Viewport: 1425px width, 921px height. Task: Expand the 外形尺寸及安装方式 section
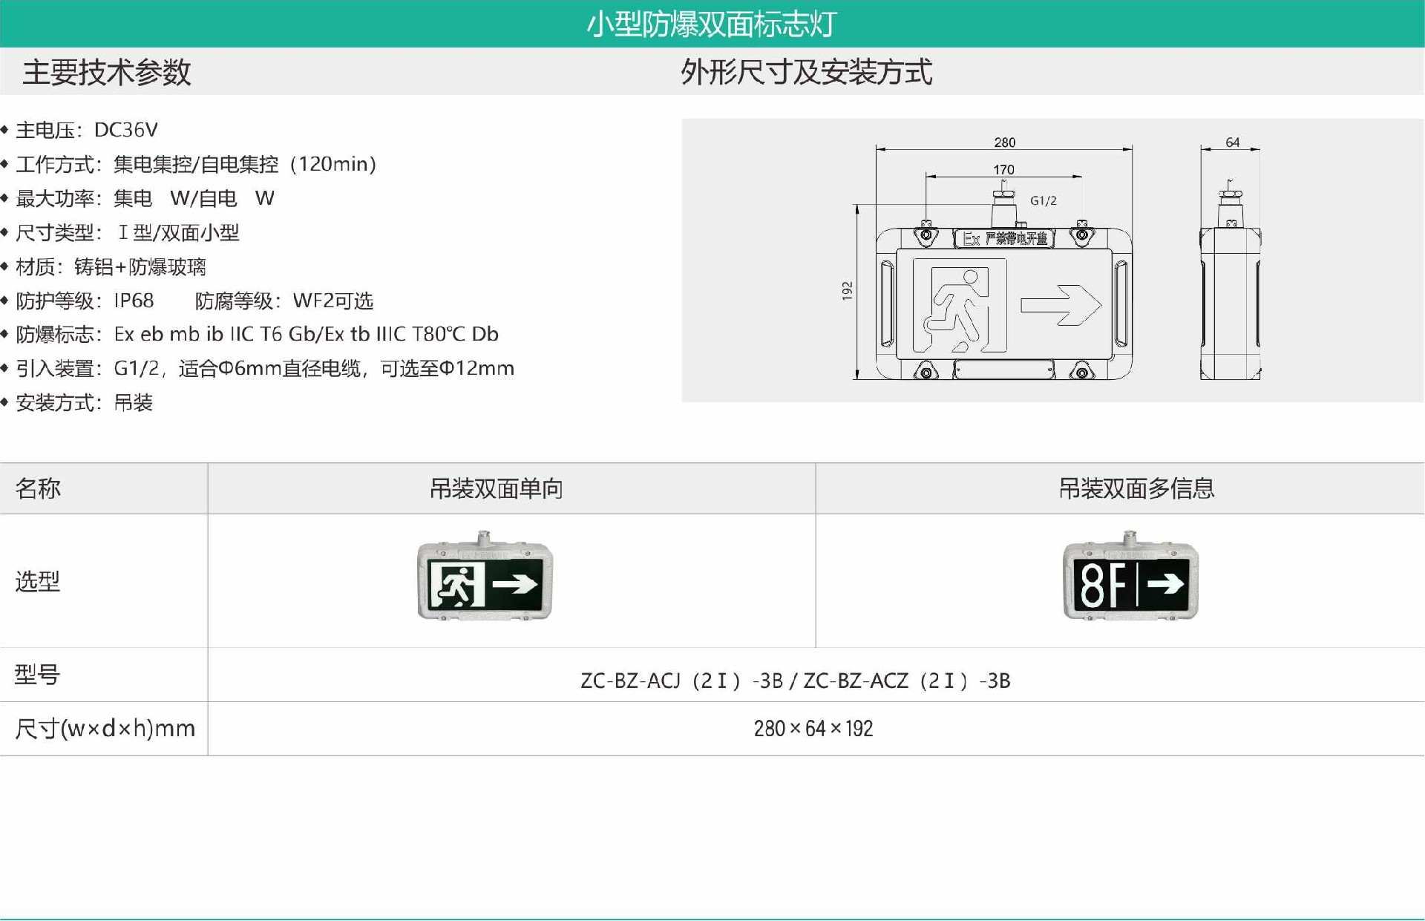(x=809, y=72)
